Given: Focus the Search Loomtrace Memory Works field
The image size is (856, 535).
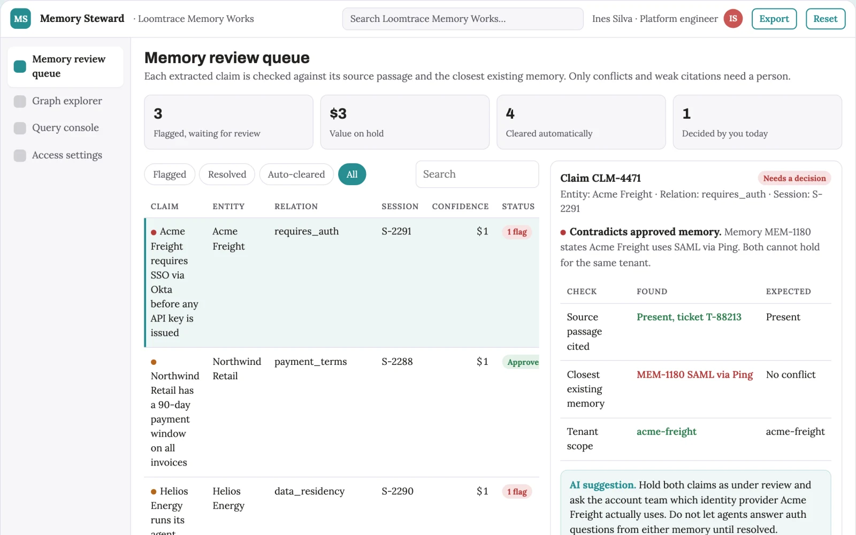Looking at the screenshot, I should click(x=463, y=19).
